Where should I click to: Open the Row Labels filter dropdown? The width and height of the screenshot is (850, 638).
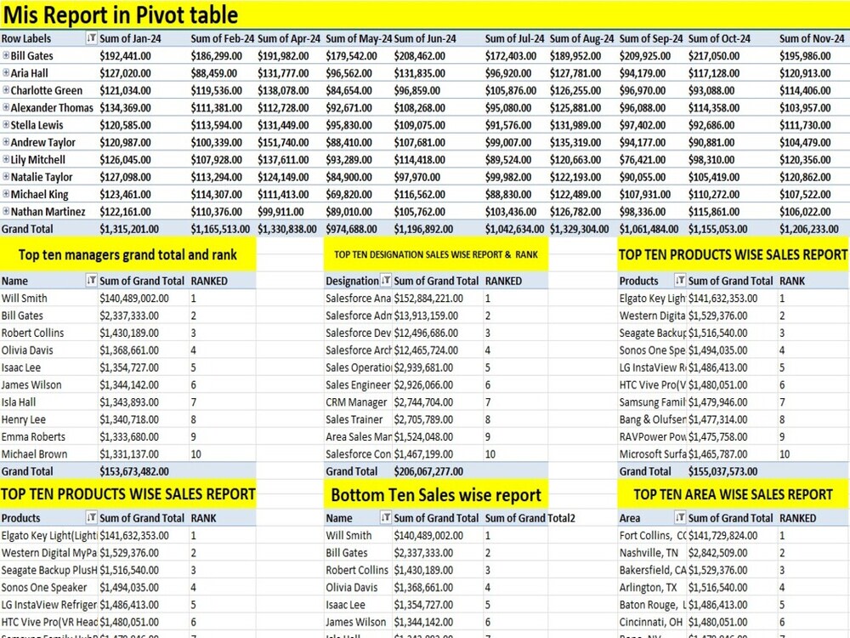point(91,38)
